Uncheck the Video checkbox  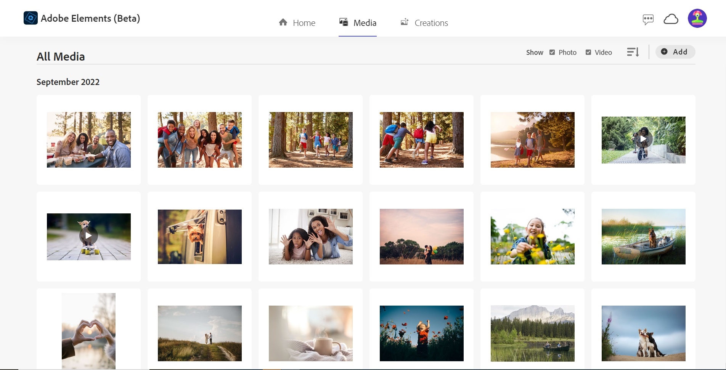(588, 52)
